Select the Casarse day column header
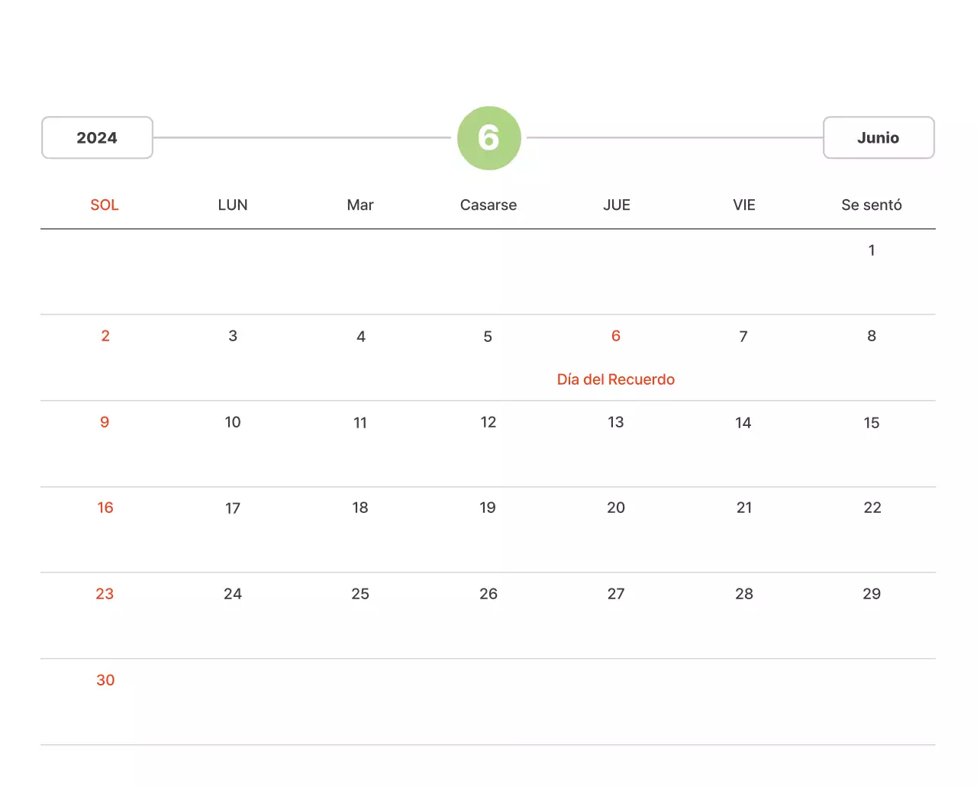Viewport: 977px width, 787px height. [x=488, y=205]
